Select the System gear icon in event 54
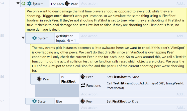The width and height of the screenshot is (187, 111). pos(29,3)
